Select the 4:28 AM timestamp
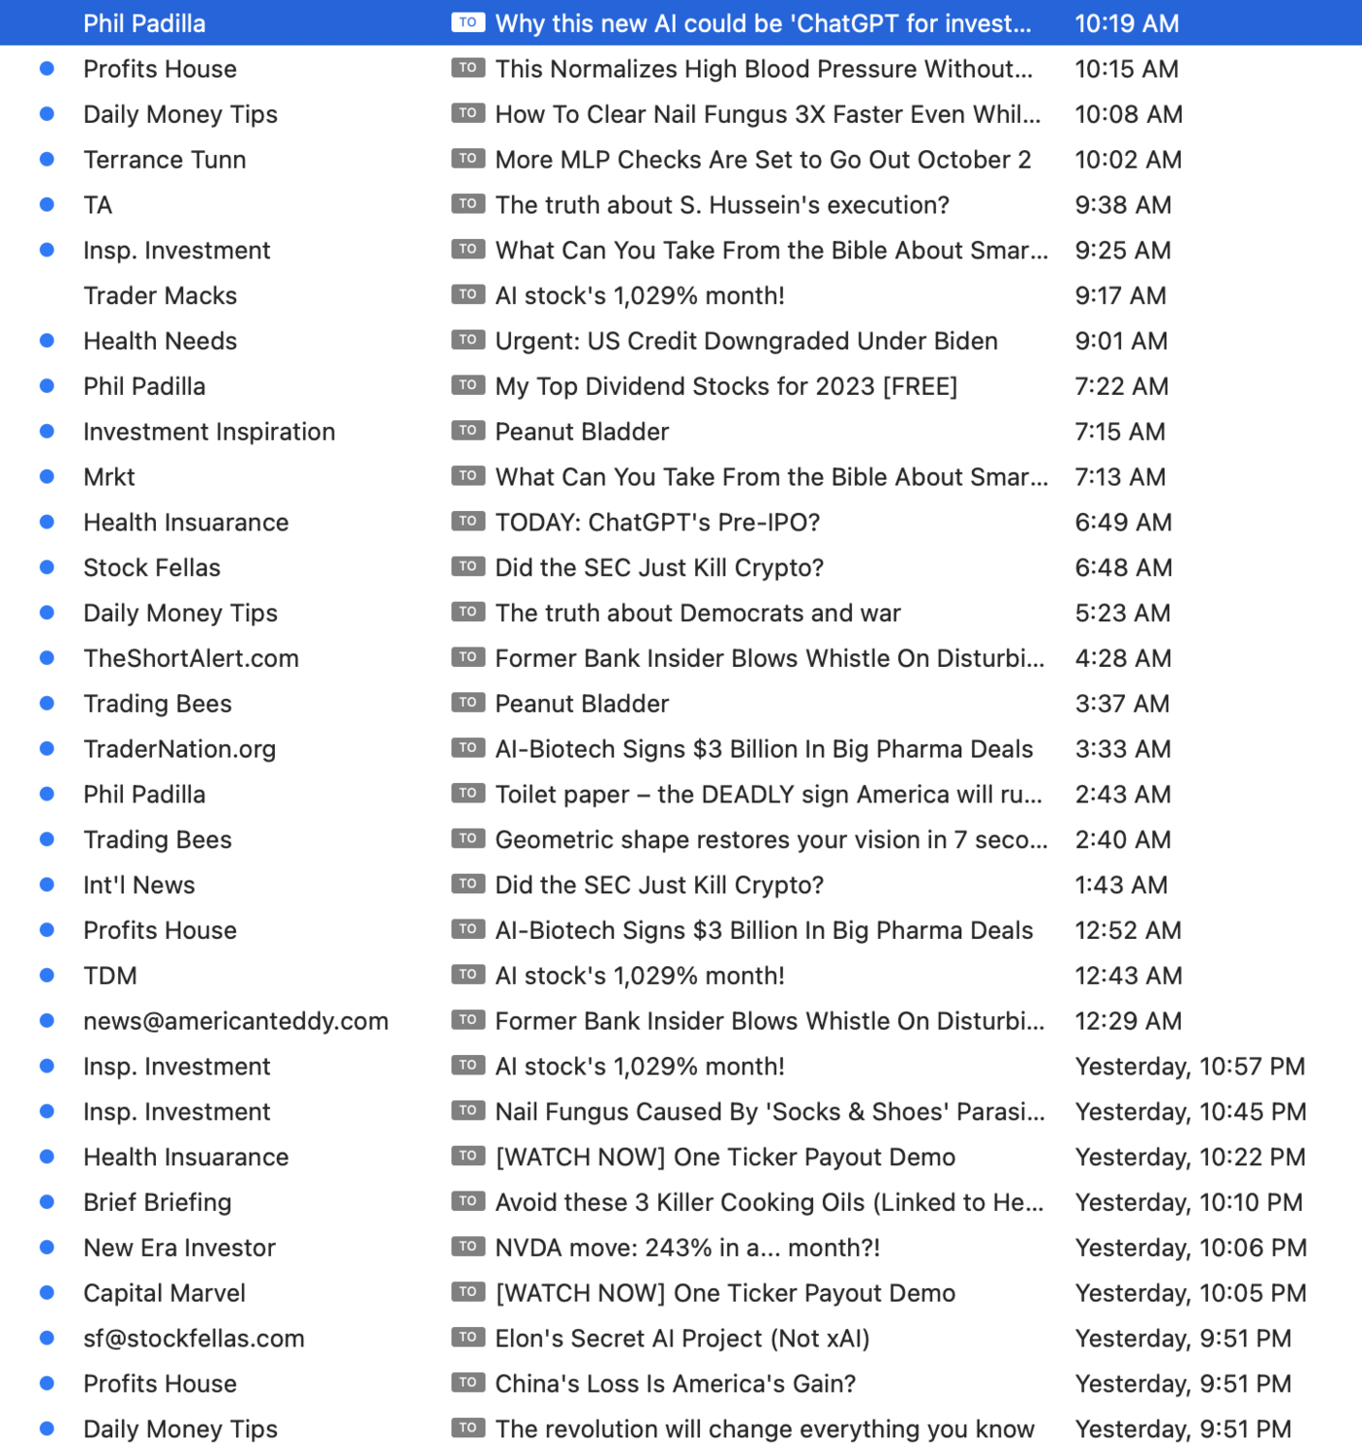Image resolution: width=1362 pixels, height=1447 pixels. [1123, 658]
